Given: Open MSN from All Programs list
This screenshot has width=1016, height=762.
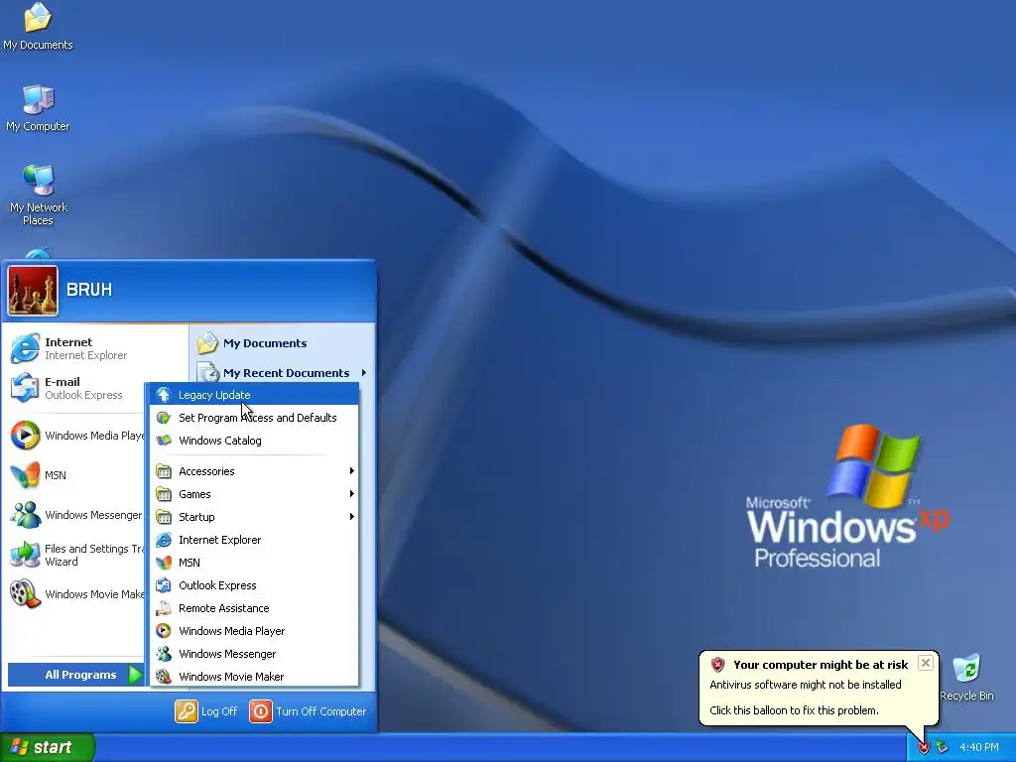Looking at the screenshot, I should click(x=254, y=563).
